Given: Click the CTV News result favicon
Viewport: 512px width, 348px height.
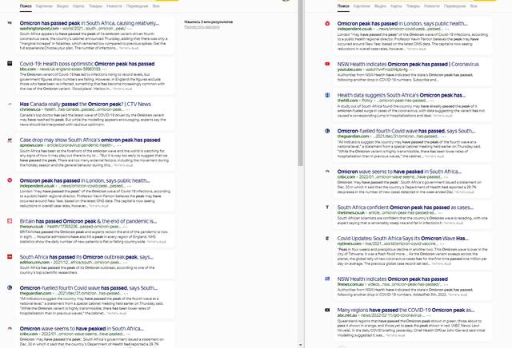Looking at the screenshot, I should point(9,104).
